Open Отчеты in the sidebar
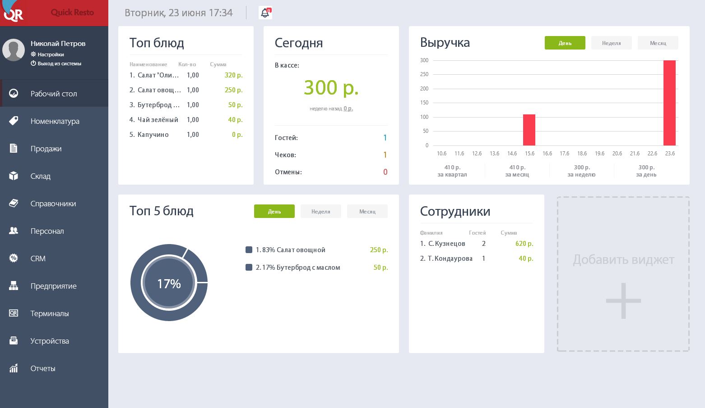 click(54, 368)
